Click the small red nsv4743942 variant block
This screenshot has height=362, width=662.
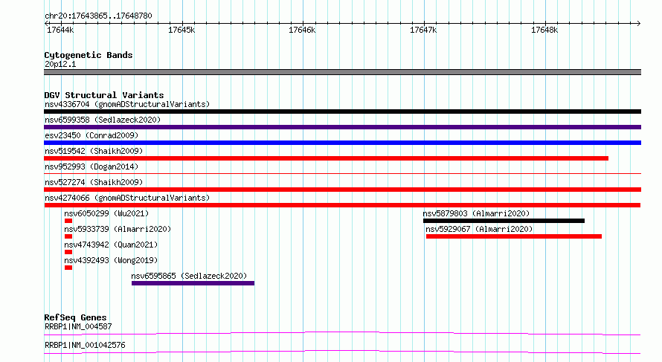pos(68,252)
